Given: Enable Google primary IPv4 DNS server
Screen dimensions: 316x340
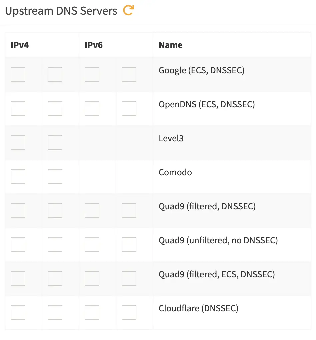Looking at the screenshot, I should (x=18, y=74).
